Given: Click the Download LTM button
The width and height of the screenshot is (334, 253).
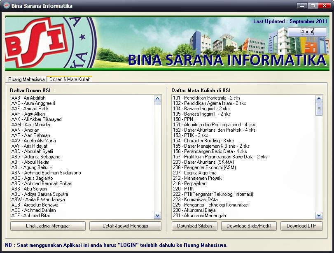Looking at the screenshot, I should 301,226.
